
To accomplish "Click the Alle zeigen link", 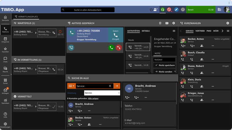I will tap(93, 99).
